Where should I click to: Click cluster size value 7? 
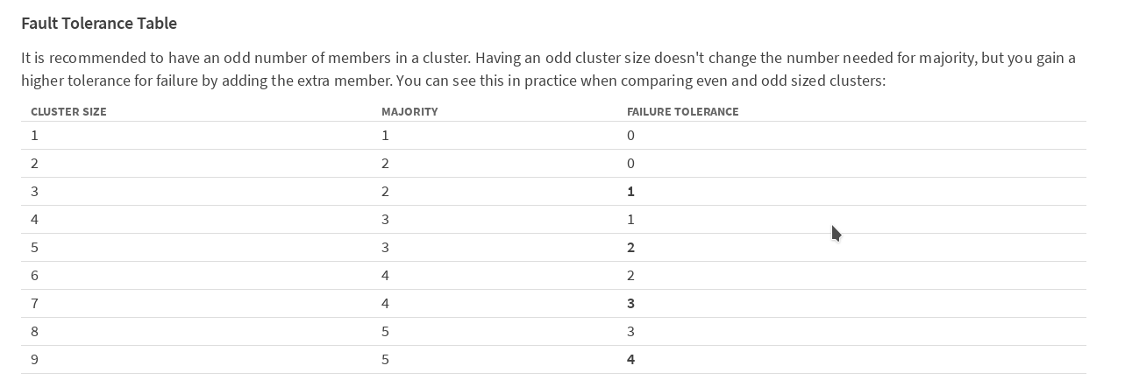[34, 304]
